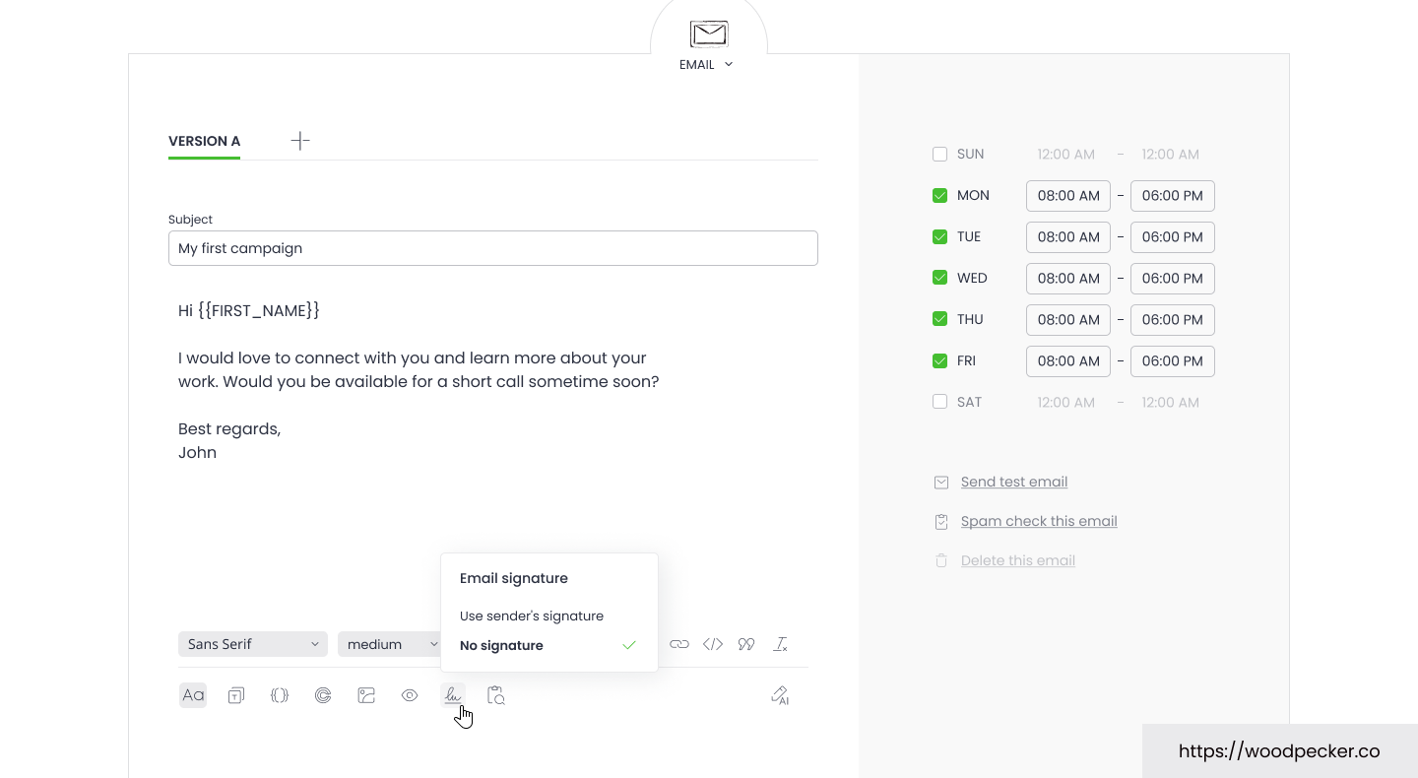This screenshot has height=778, width=1418.
Task: Disable sending on WED
Action: click(939, 278)
